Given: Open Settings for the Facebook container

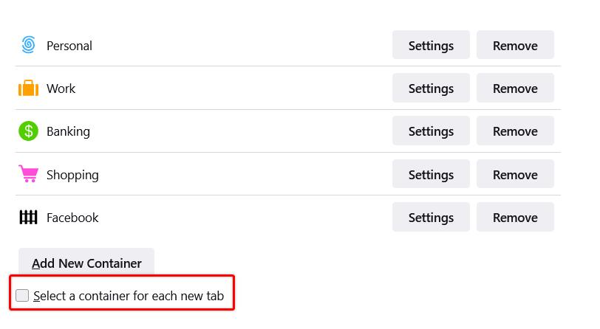Looking at the screenshot, I should click(x=431, y=217).
